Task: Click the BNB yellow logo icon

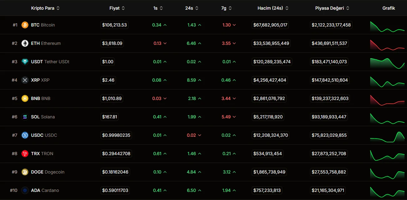Action: 25,98
